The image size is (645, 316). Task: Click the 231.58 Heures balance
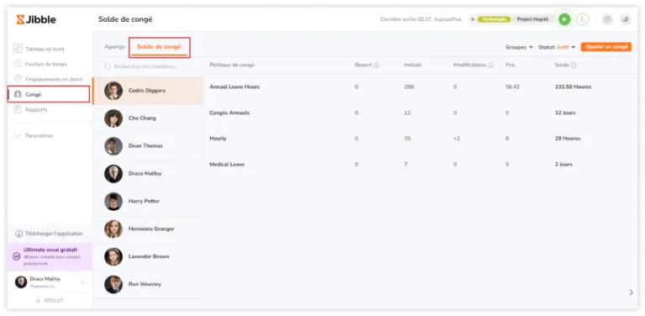[573, 87]
